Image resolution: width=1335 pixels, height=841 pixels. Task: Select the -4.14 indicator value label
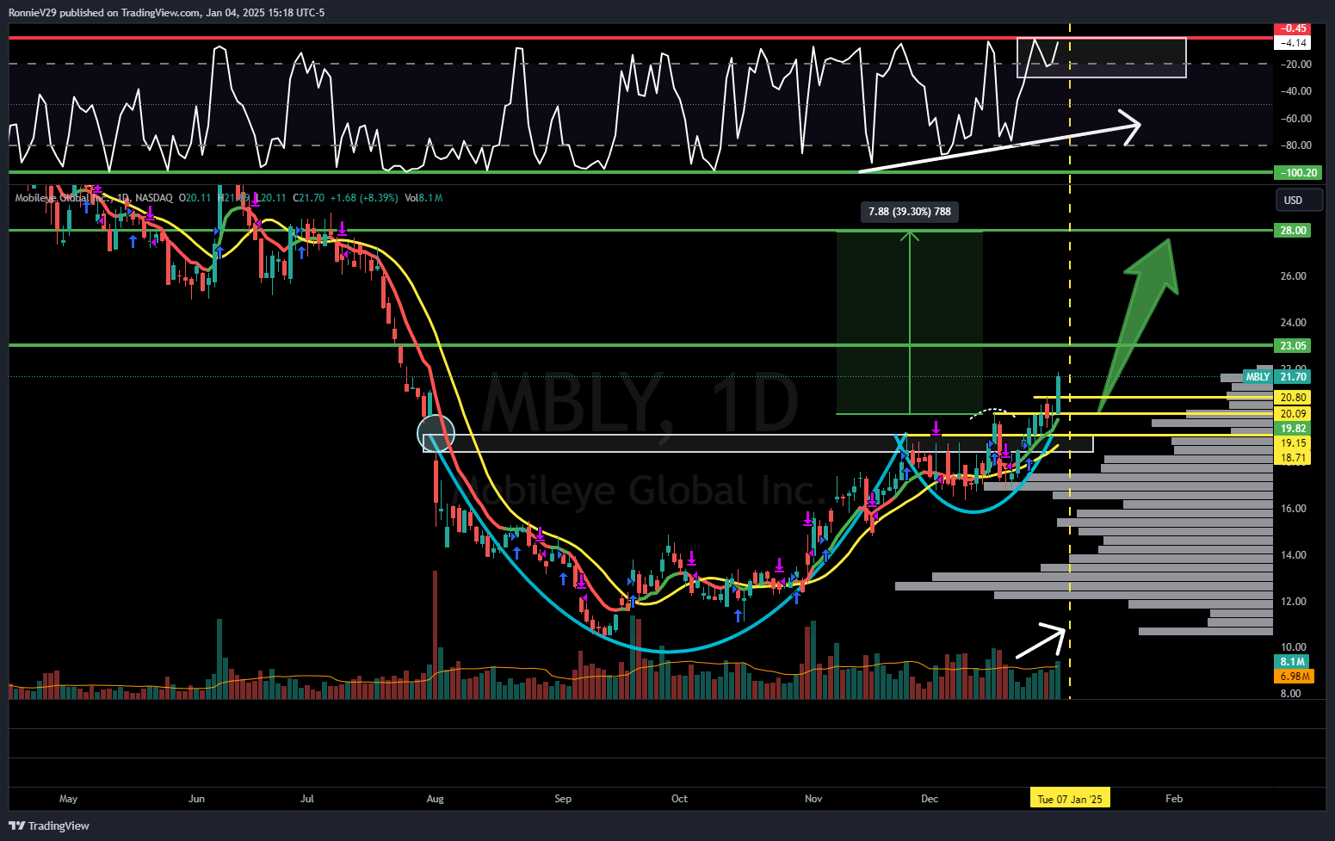[1293, 42]
